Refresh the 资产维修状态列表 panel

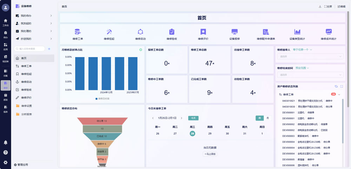[x=336, y=86]
